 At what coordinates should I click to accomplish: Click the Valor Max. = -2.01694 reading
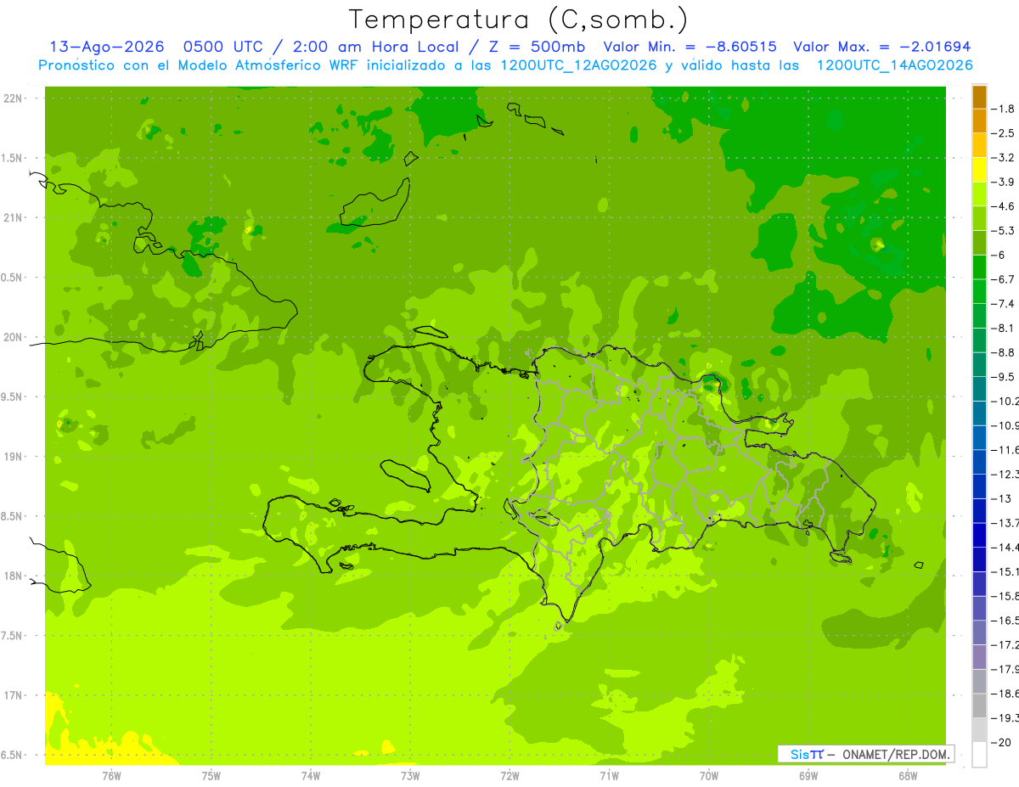(881, 47)
